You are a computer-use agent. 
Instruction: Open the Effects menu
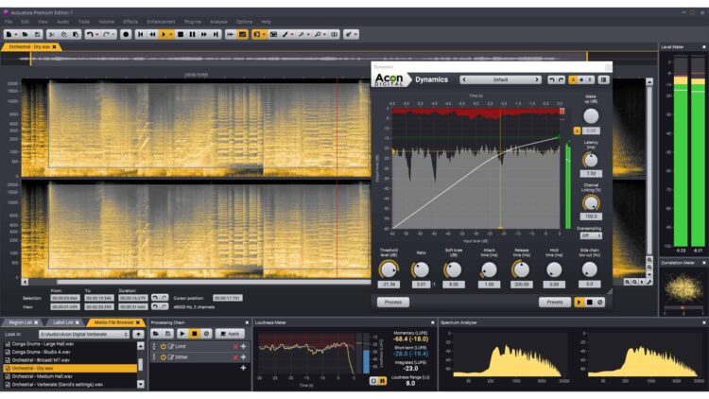(130, 21)
